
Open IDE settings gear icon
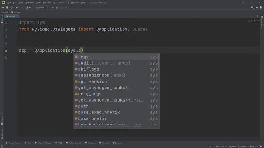[x=257, y=7]
